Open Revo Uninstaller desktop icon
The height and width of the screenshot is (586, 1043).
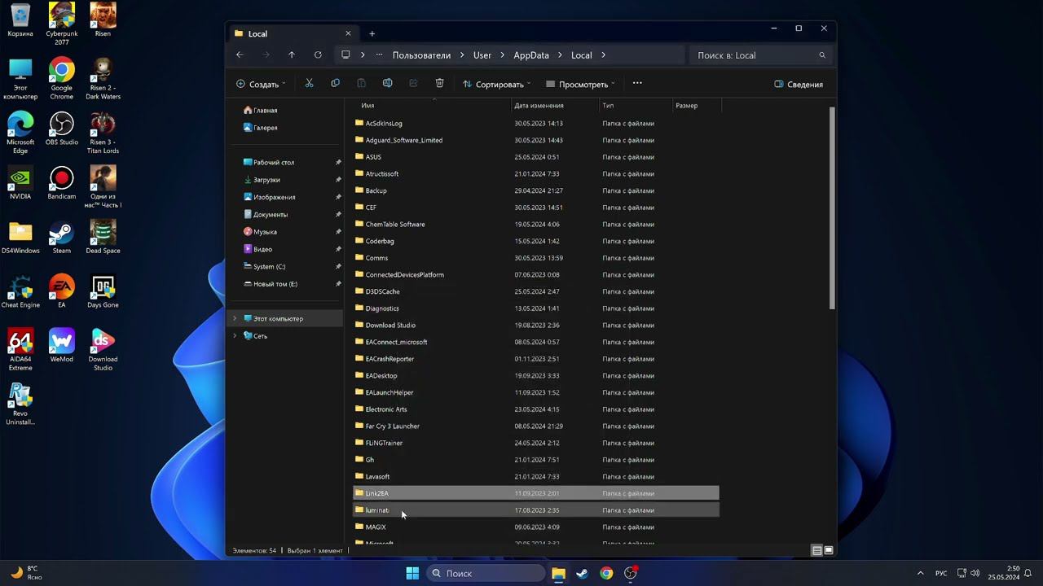[20, 405]
